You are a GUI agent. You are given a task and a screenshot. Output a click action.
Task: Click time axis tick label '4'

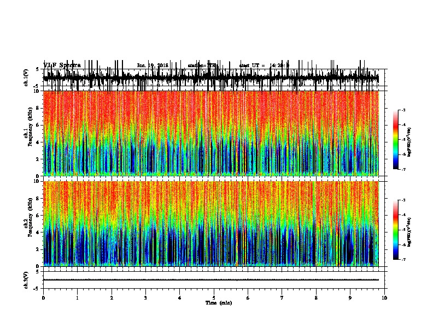180,298
